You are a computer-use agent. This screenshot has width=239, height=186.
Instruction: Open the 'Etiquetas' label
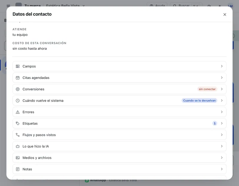click(30, 124)
